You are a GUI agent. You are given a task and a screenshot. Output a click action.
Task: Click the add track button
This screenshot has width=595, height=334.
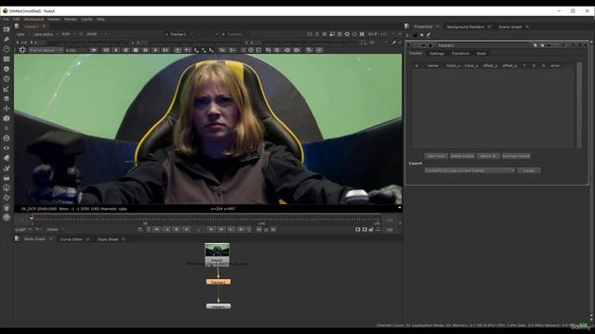436,156
